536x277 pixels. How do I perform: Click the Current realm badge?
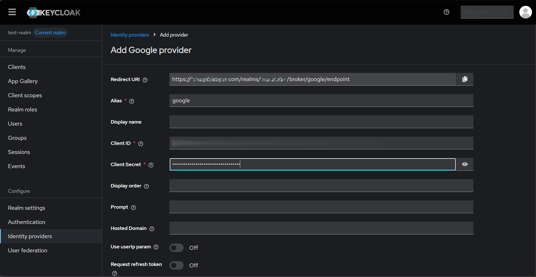pyautogui.click(x=50, y=33)
